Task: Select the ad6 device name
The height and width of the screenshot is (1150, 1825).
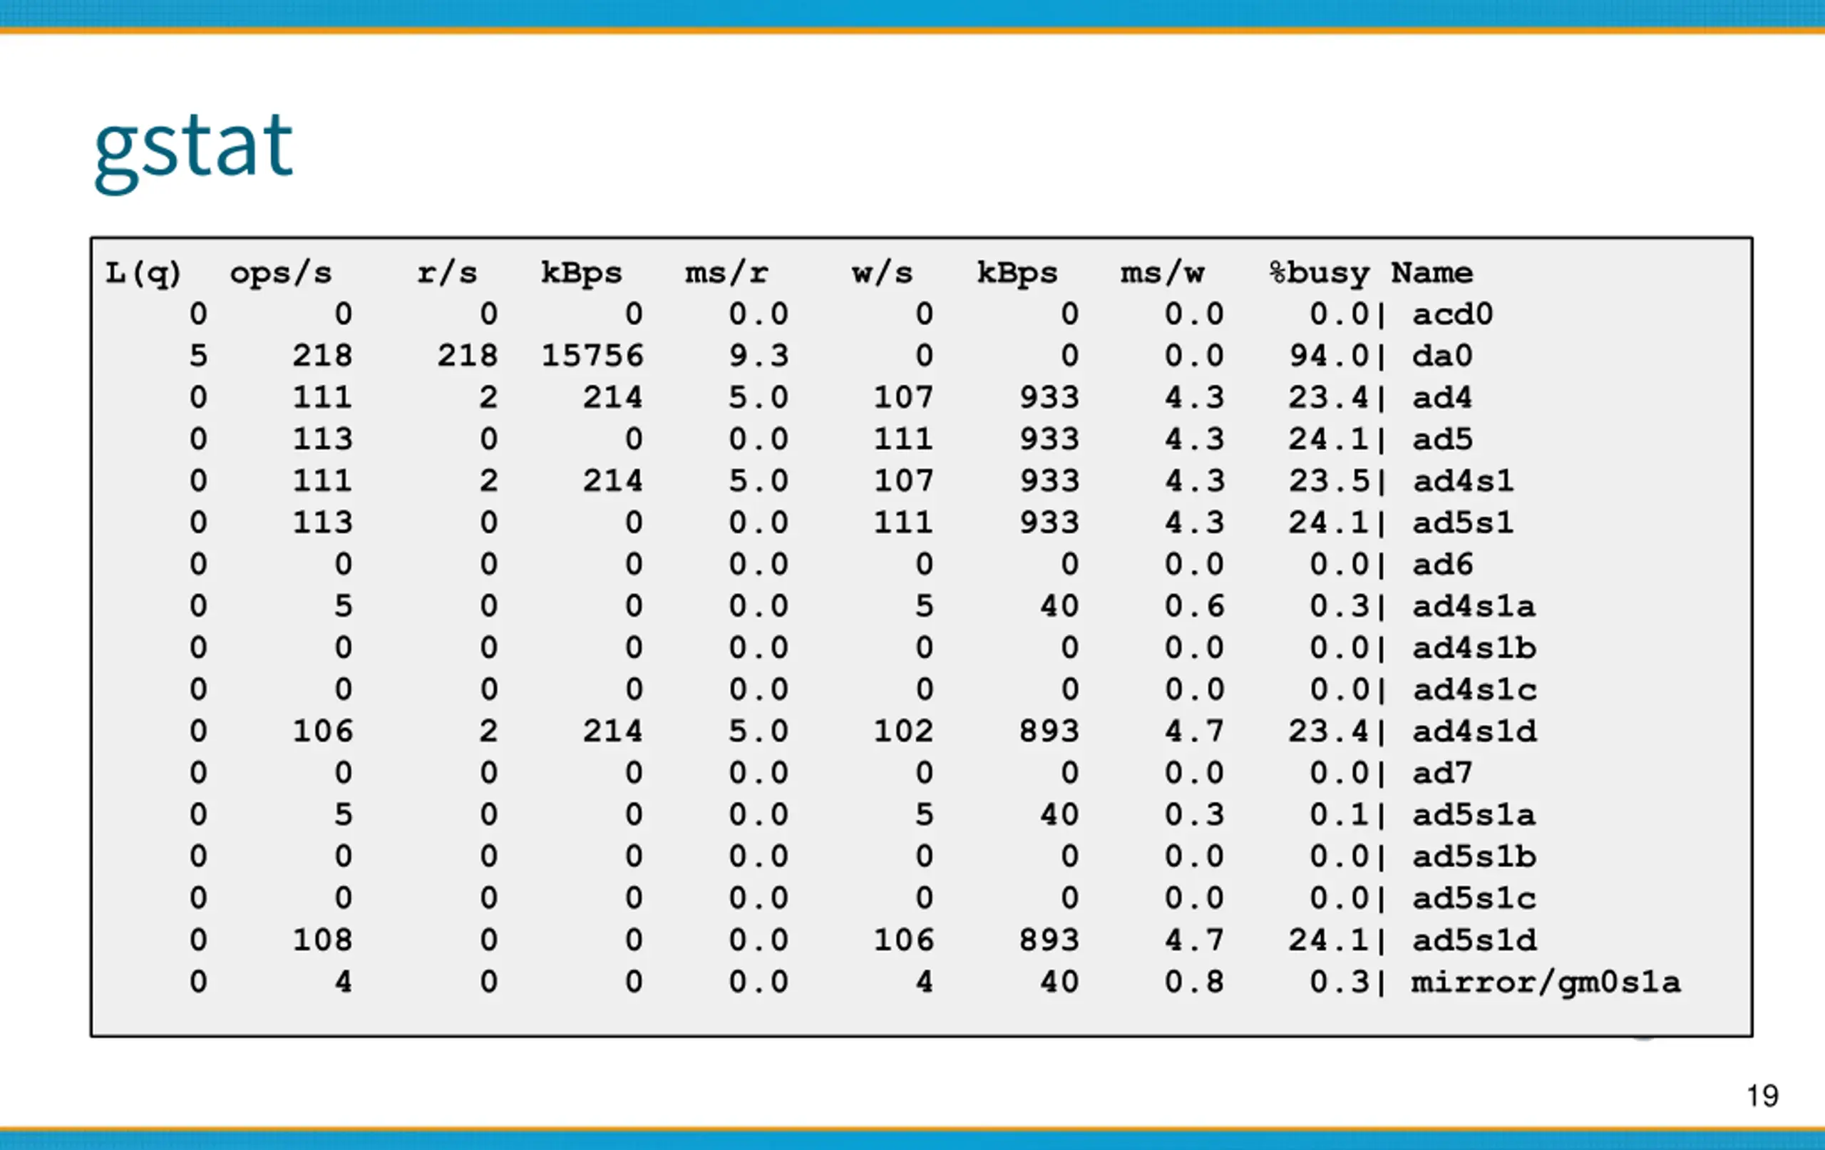Action: point(1441,565)
